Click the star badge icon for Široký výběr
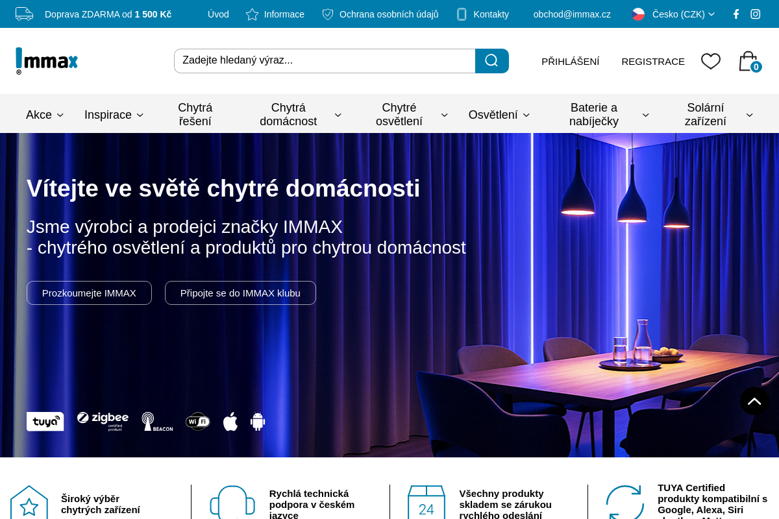This screenshot has width=779, height=519. tap(29, 502)
